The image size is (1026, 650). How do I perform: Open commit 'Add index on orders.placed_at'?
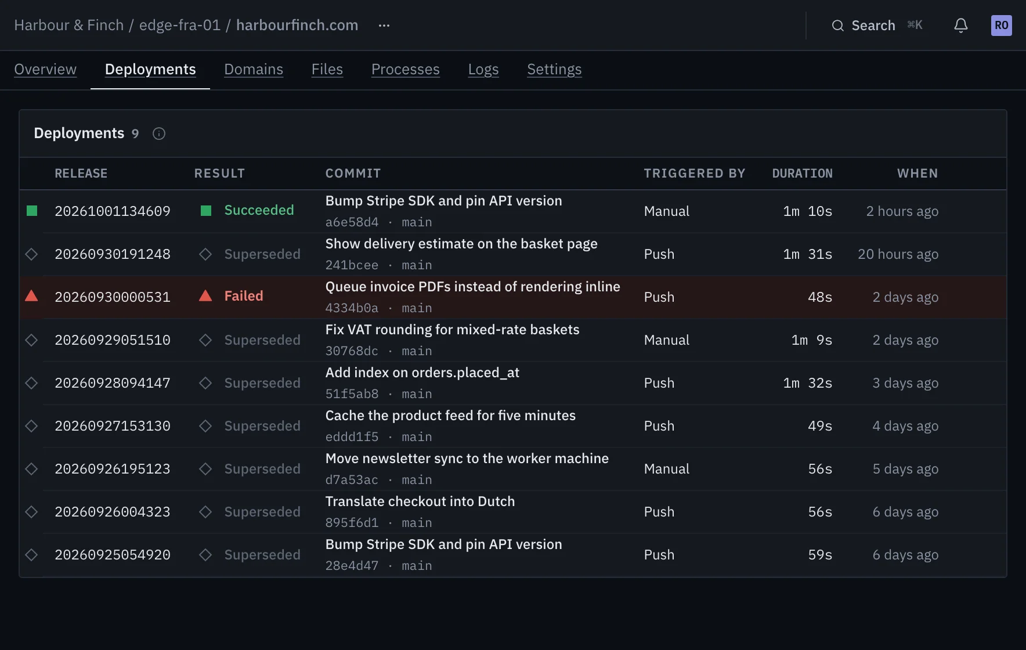(422, 373)
